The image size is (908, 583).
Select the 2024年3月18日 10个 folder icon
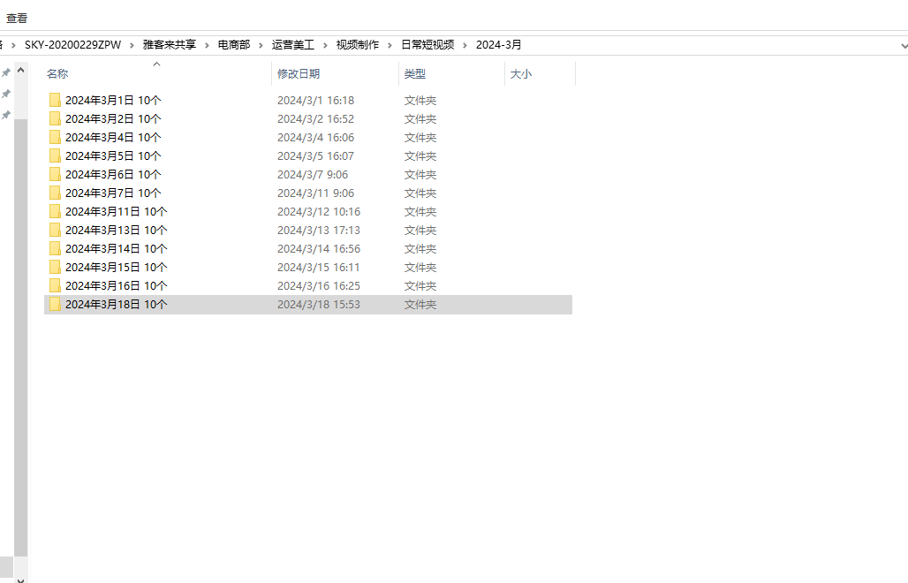pyautogui.click(x=55, y=304)
